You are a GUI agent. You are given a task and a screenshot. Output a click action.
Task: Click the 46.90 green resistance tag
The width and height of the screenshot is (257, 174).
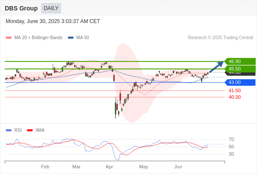tap(240, 61)
